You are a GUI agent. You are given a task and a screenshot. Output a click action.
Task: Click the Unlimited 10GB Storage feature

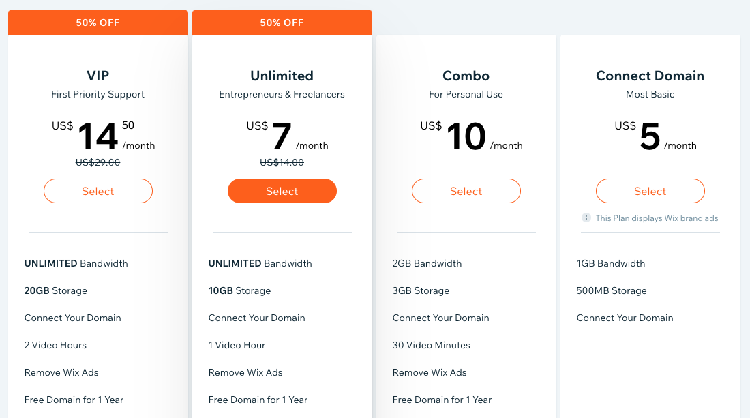239,290
